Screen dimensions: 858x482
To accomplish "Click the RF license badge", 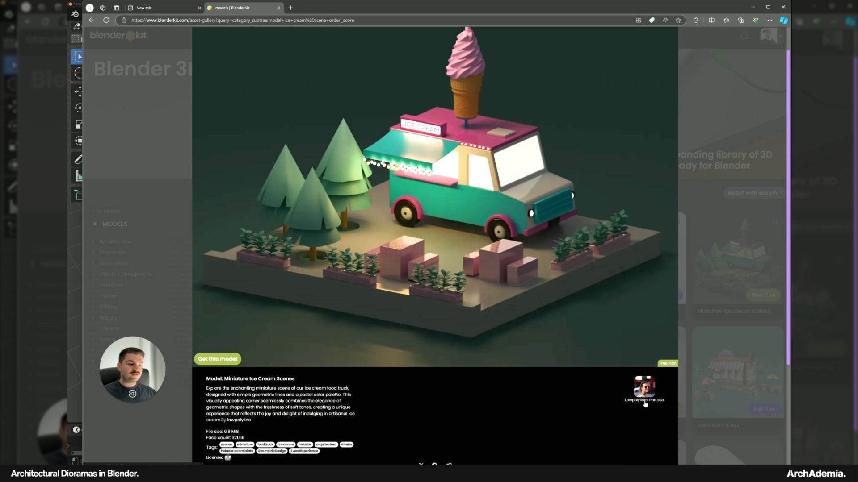I will click(x=228, y=457).
